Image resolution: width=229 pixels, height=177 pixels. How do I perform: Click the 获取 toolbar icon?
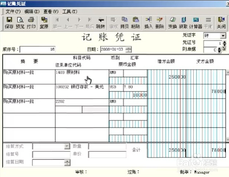tap(183, 23)
